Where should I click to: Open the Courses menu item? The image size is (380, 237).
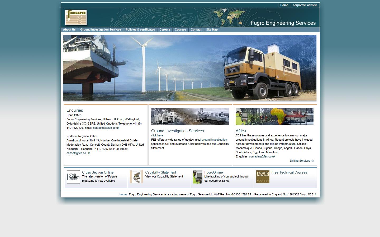click(x=180, y=30)
